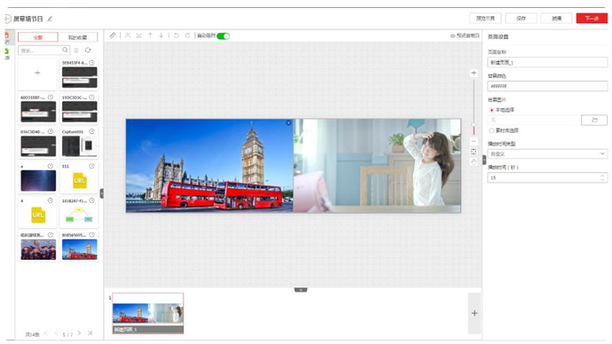Image resolution: width=612 pixels, height=344 pixels.
Task: Click the red Next step button
Action: coord(592,19)
